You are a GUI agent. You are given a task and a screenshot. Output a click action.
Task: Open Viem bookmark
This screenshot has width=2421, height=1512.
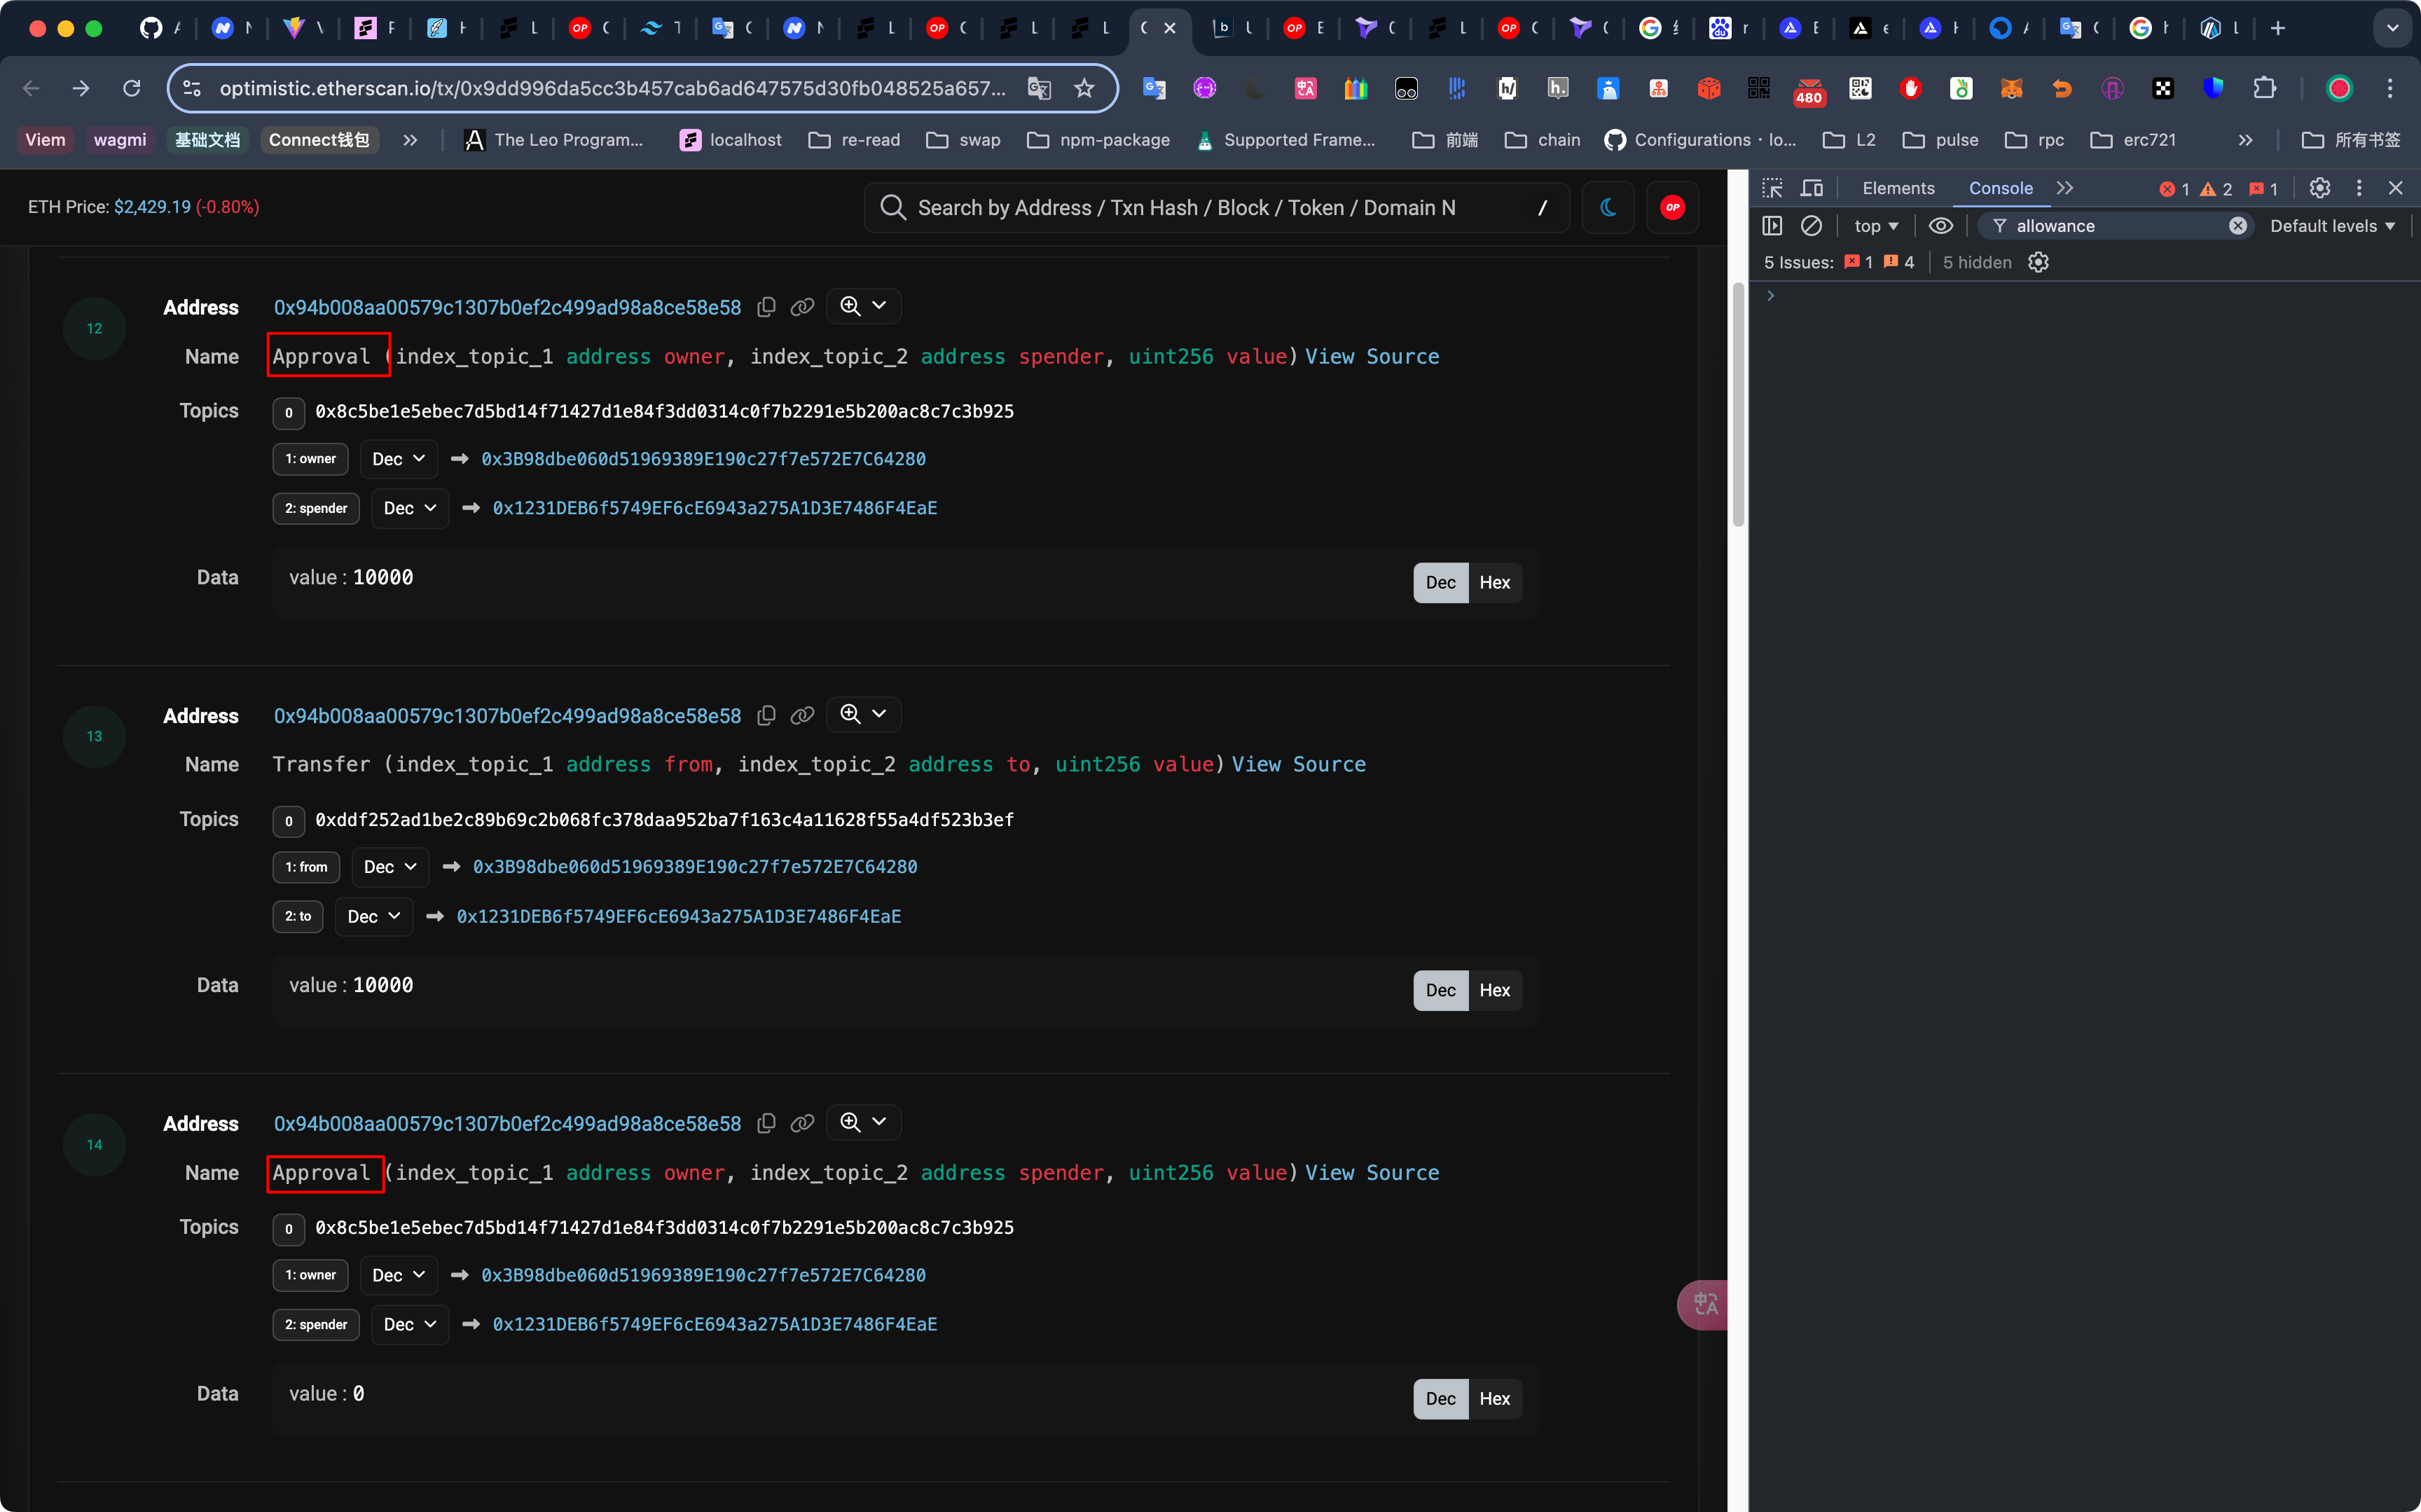[45, 140]
